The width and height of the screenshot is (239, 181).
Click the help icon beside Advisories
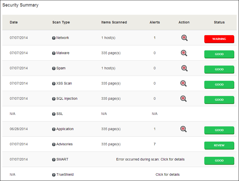point(54,144)
